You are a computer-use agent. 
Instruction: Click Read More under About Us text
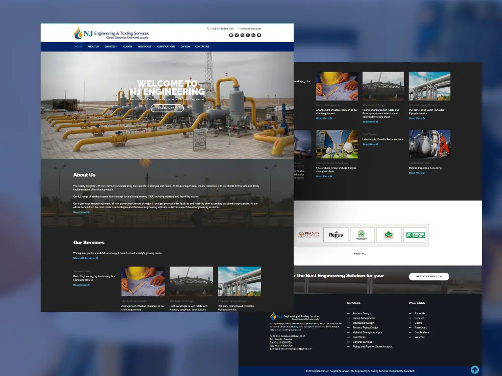[x=81, y=212]
